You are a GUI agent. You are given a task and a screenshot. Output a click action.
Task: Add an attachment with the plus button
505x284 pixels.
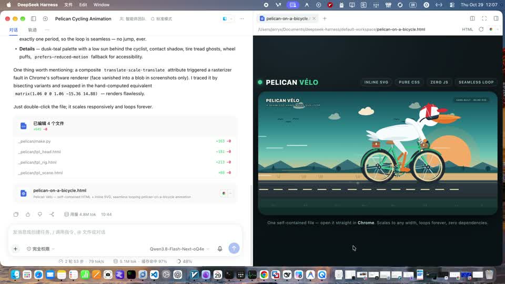point(15,249)
